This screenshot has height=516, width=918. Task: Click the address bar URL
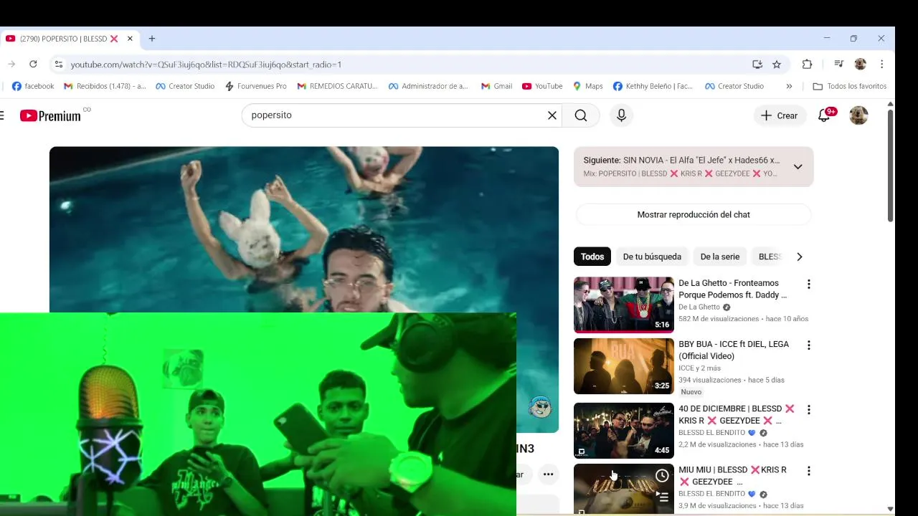pos(206,64)
